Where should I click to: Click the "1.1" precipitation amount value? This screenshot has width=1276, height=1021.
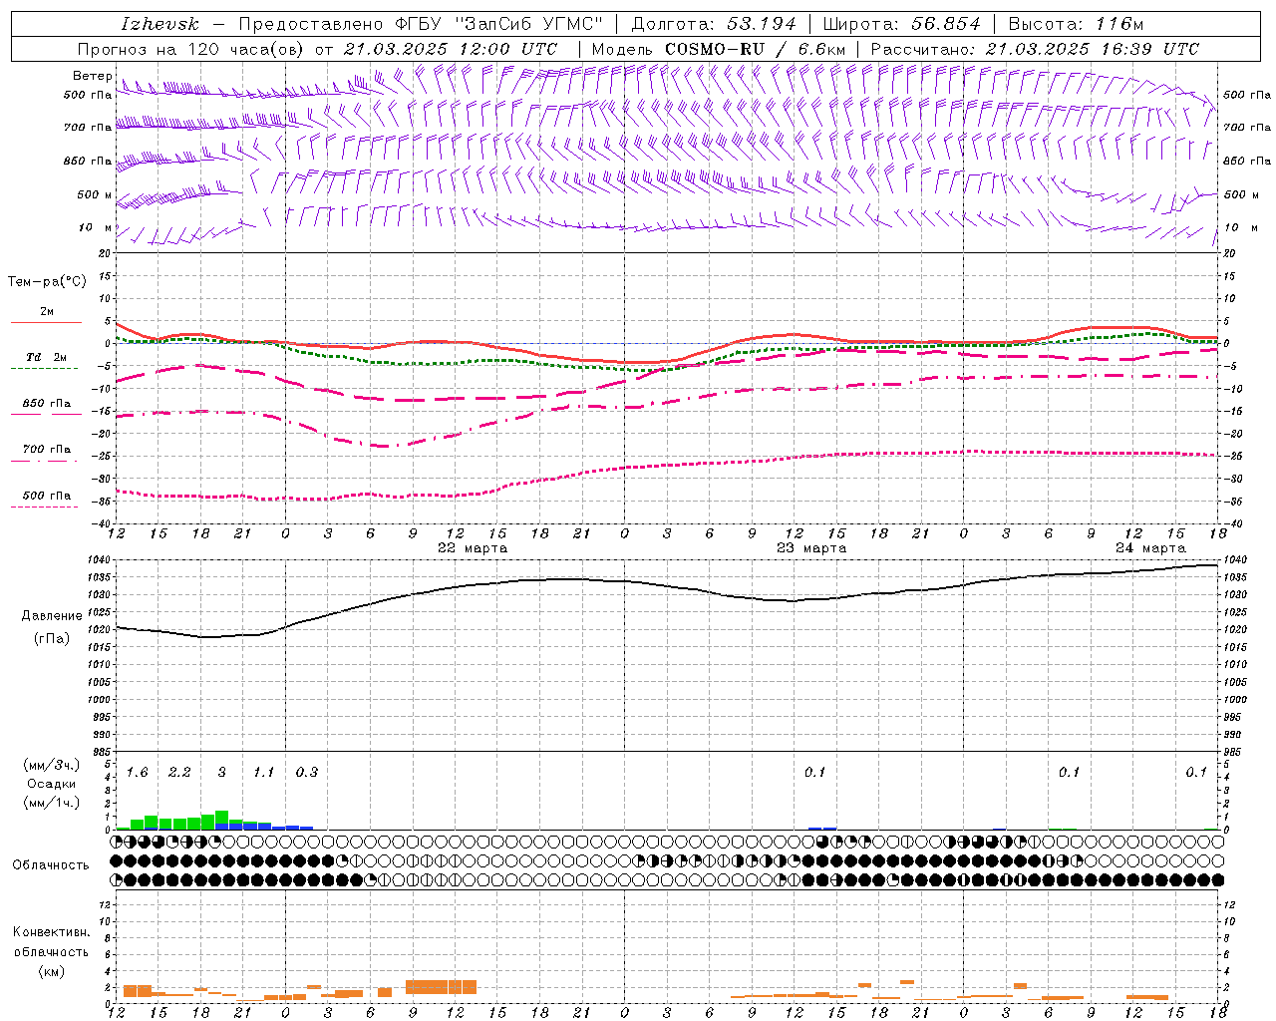263,772
